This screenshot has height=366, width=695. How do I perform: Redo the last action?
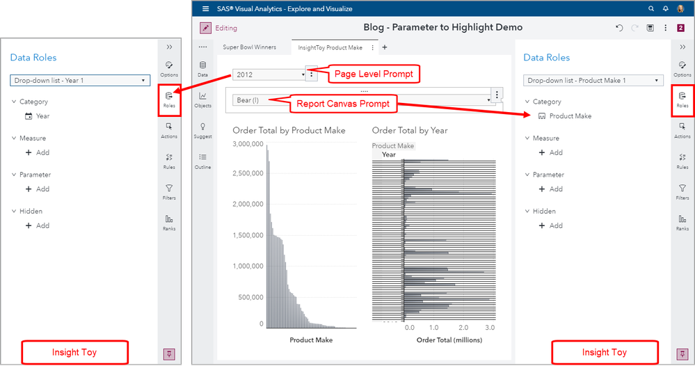tap(634, 28)
